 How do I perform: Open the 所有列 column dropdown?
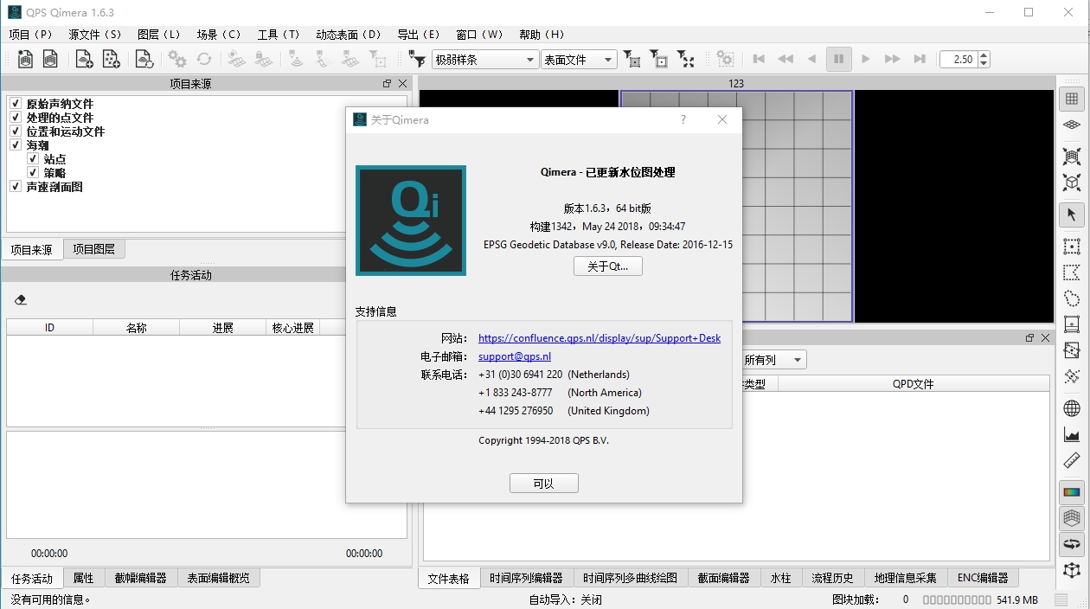(774, 360)
